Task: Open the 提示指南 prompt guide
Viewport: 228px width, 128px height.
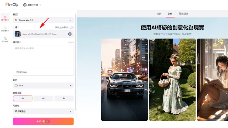Action: tap(21, 72)
